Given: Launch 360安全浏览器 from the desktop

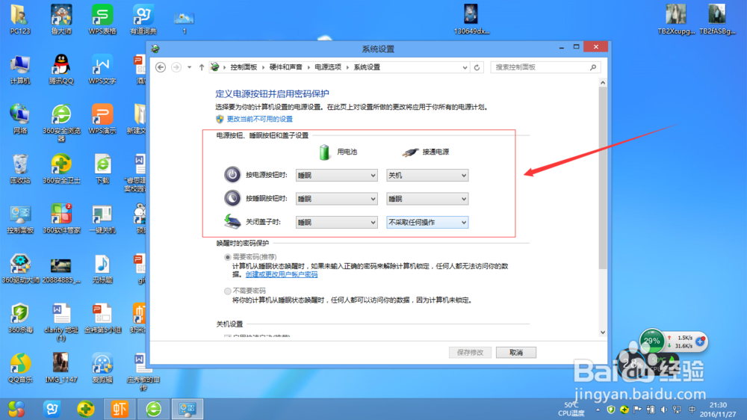Looking at the screenshot, I should [61, 123].
